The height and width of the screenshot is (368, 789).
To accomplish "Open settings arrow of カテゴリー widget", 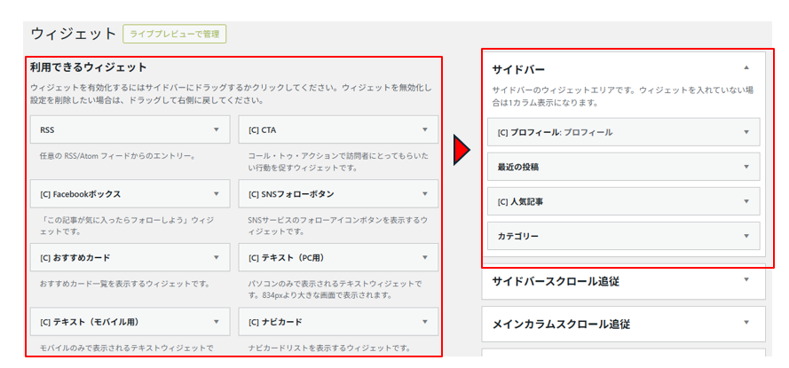I will tap(746, 236).
